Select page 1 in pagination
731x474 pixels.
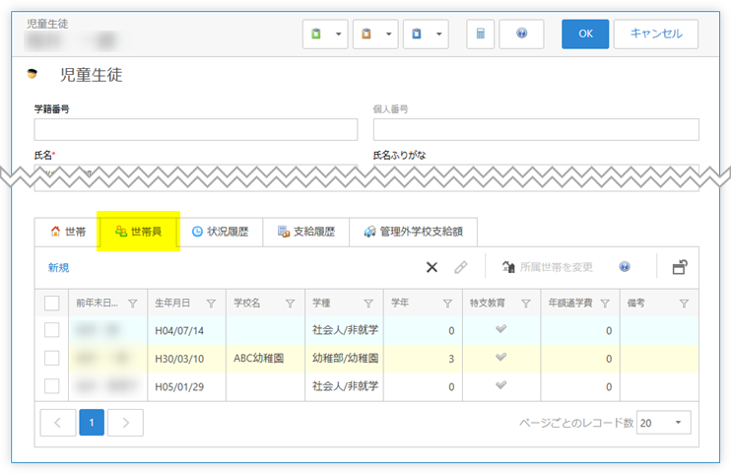[92, 423]
